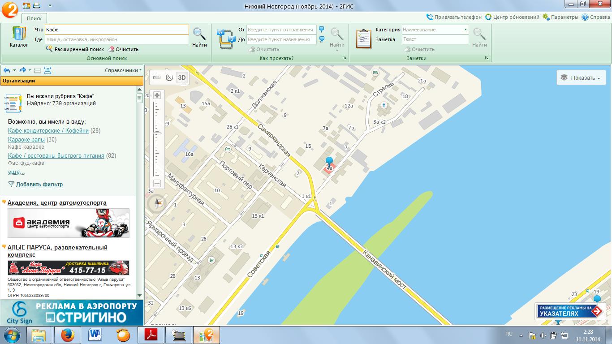This screenshot has width=612, height=344.
Task: Click the Где location search field
Action: [x=117, y=39]
